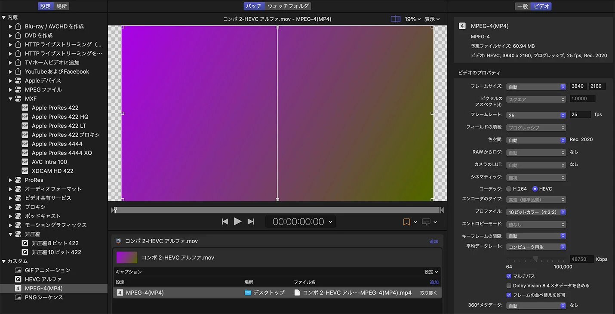The image size is (615, 314).
Task: Enable Dolby Vision 8.4 metadata checkbox
Action: point(509,286)
